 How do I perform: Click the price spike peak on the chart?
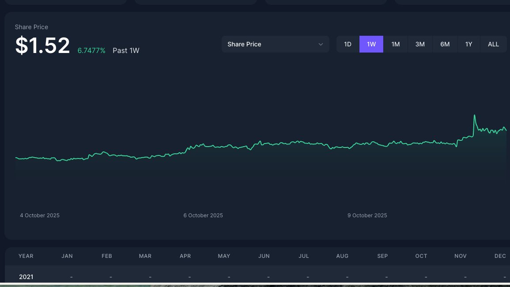pos(474,114)
